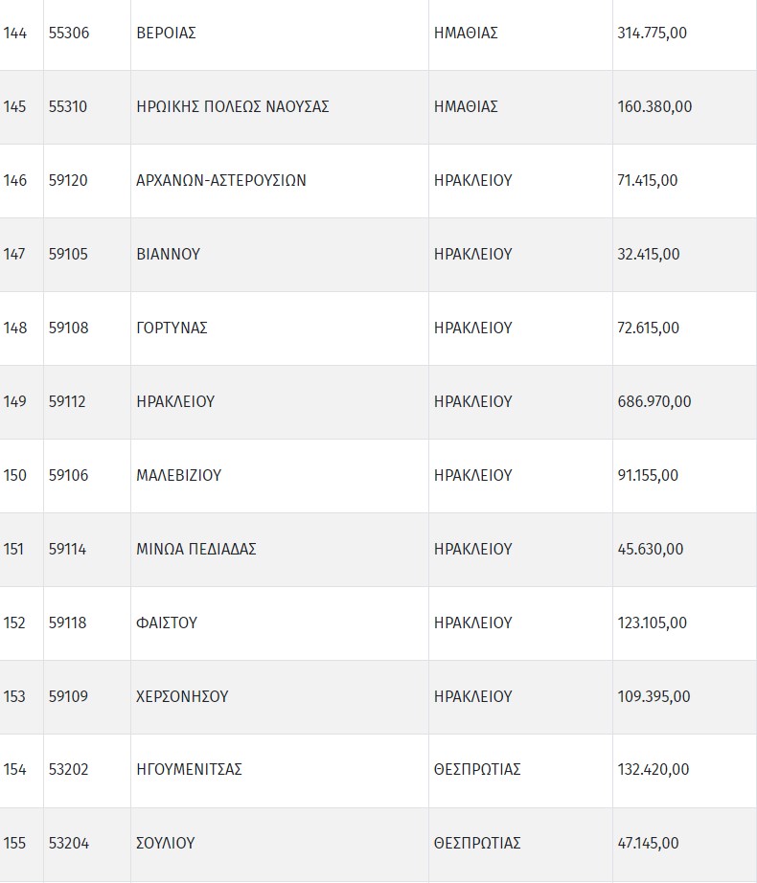Select the code 53202 cell
The image size is (757, 883).
[x=68, y=770]
